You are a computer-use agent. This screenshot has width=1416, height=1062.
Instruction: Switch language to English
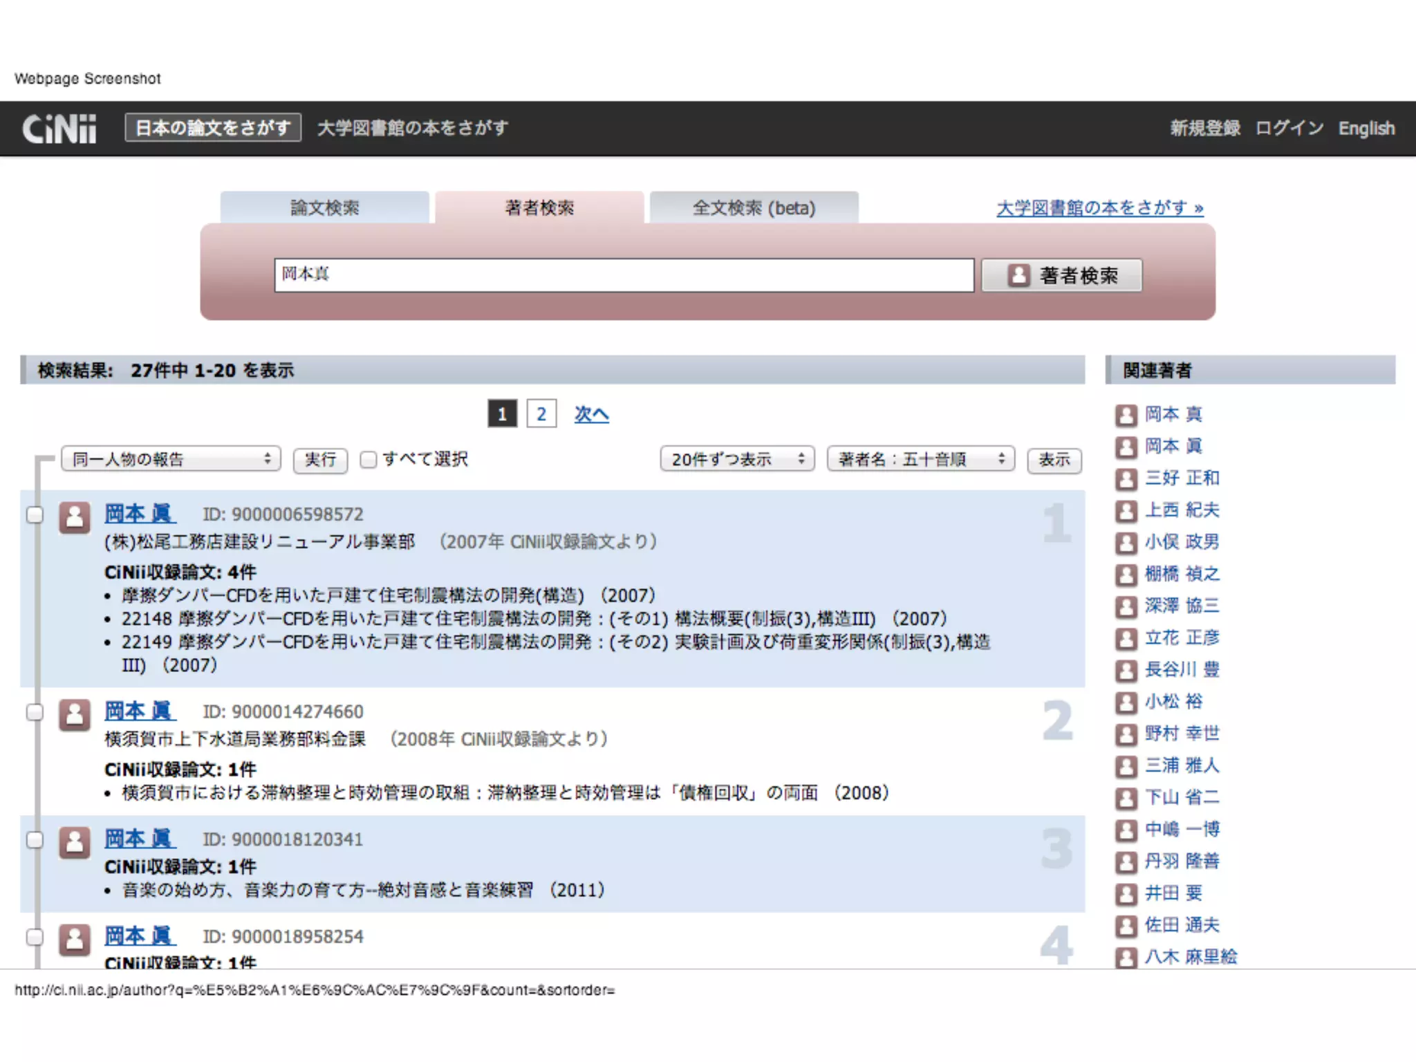click(x=1366, y=129)
